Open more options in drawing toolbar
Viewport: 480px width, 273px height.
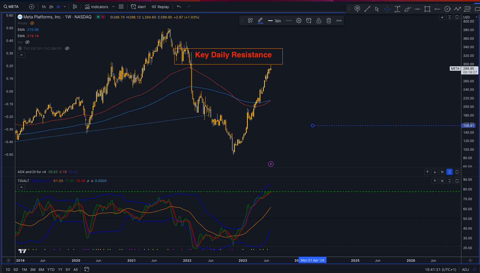[339, 21]
